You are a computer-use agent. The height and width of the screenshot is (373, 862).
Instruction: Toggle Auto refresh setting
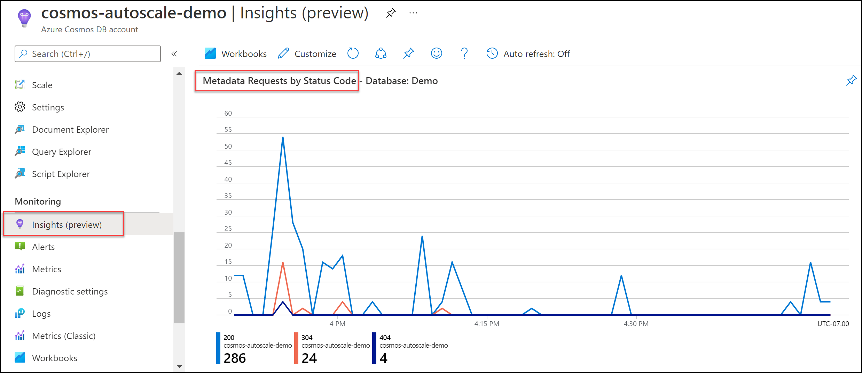coord(527,53)
